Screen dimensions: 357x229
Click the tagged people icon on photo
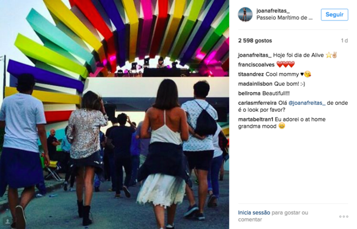8,221
